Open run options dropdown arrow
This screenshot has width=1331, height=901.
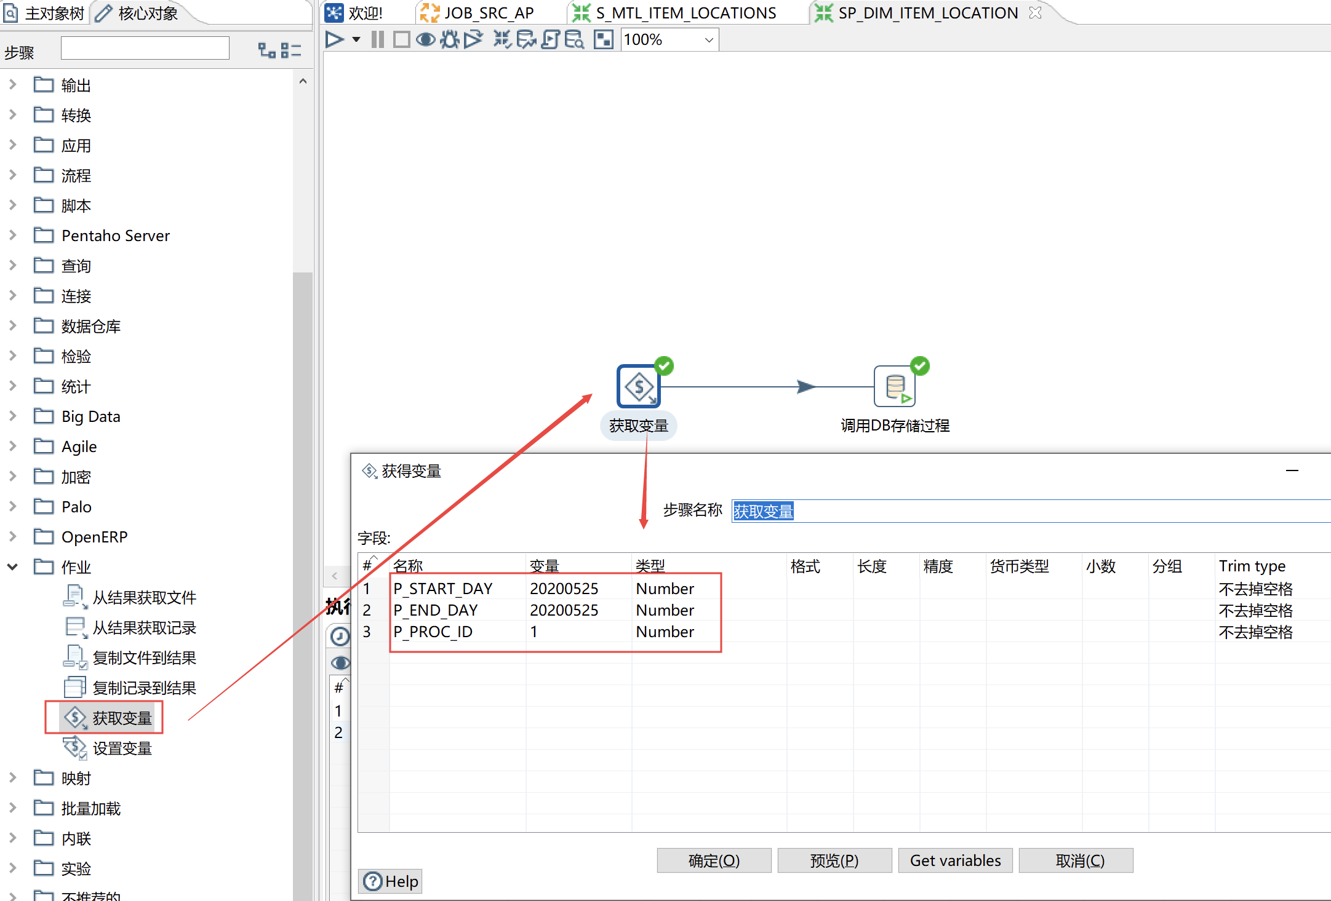pyautogui.click(x=356, y=40)
